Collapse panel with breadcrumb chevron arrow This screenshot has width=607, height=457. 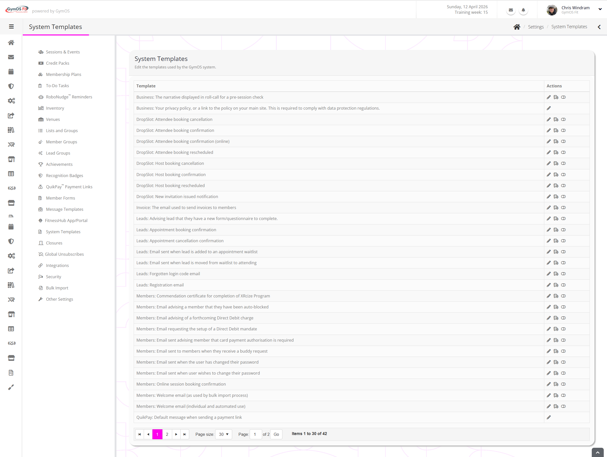tap(599, 27)
